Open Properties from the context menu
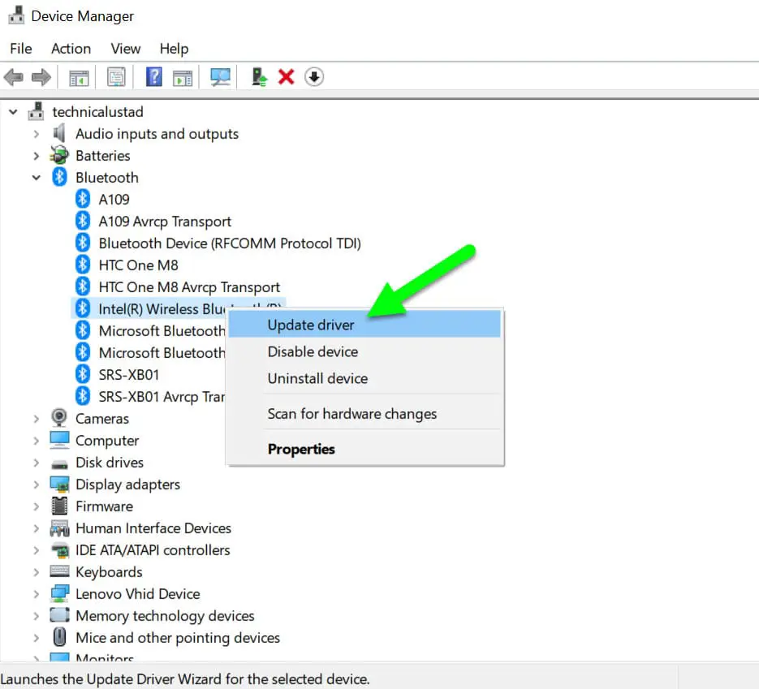 [364, 449]
